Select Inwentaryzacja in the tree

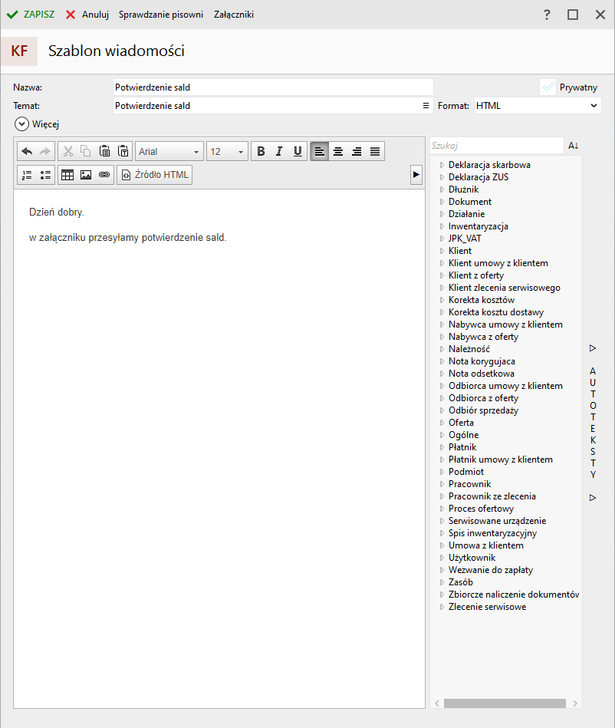[x=478, y=226]
